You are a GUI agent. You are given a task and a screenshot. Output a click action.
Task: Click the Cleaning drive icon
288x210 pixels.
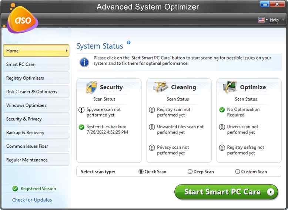coord(161,87)
